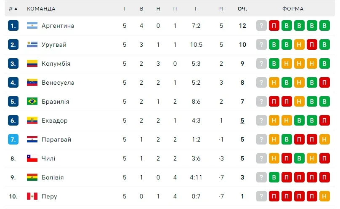Sort standings by the ОЧ. points header
The height and width of the screenshot is (209, 340).
pyautogui.click(x=242, y=9)
